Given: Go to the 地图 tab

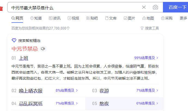Looking at the screenshot, I should point(148,18).
